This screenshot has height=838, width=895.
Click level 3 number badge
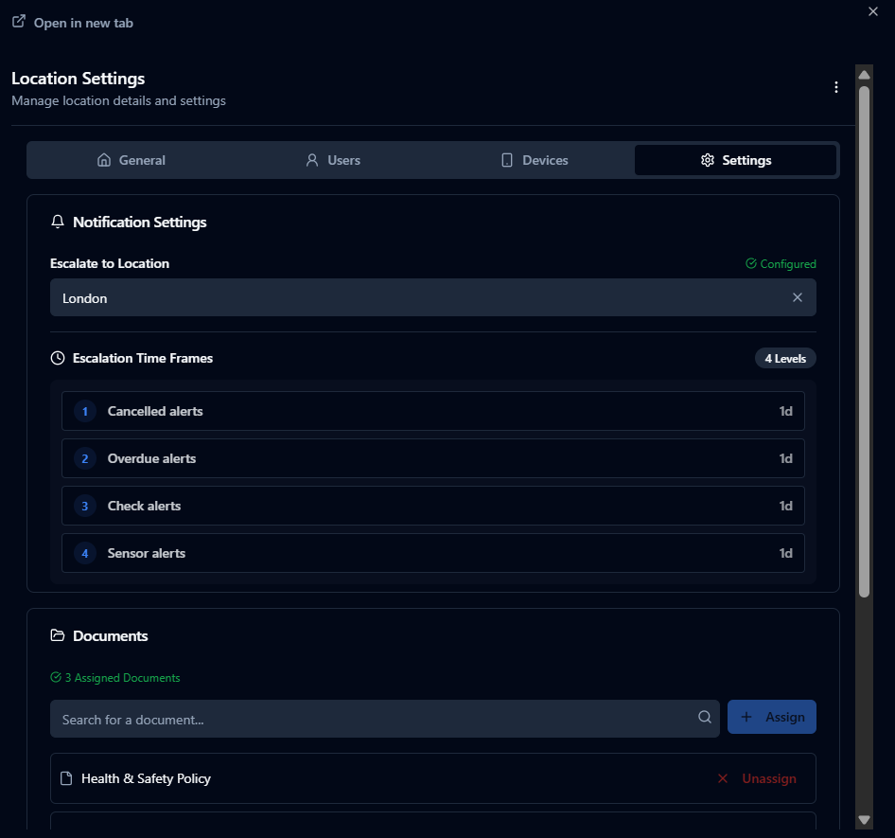(x=85, y=506)
